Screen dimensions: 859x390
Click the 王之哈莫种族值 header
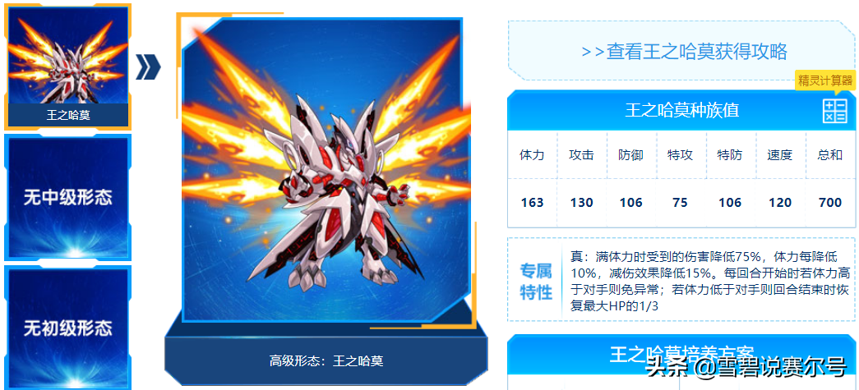pos(681,111)
